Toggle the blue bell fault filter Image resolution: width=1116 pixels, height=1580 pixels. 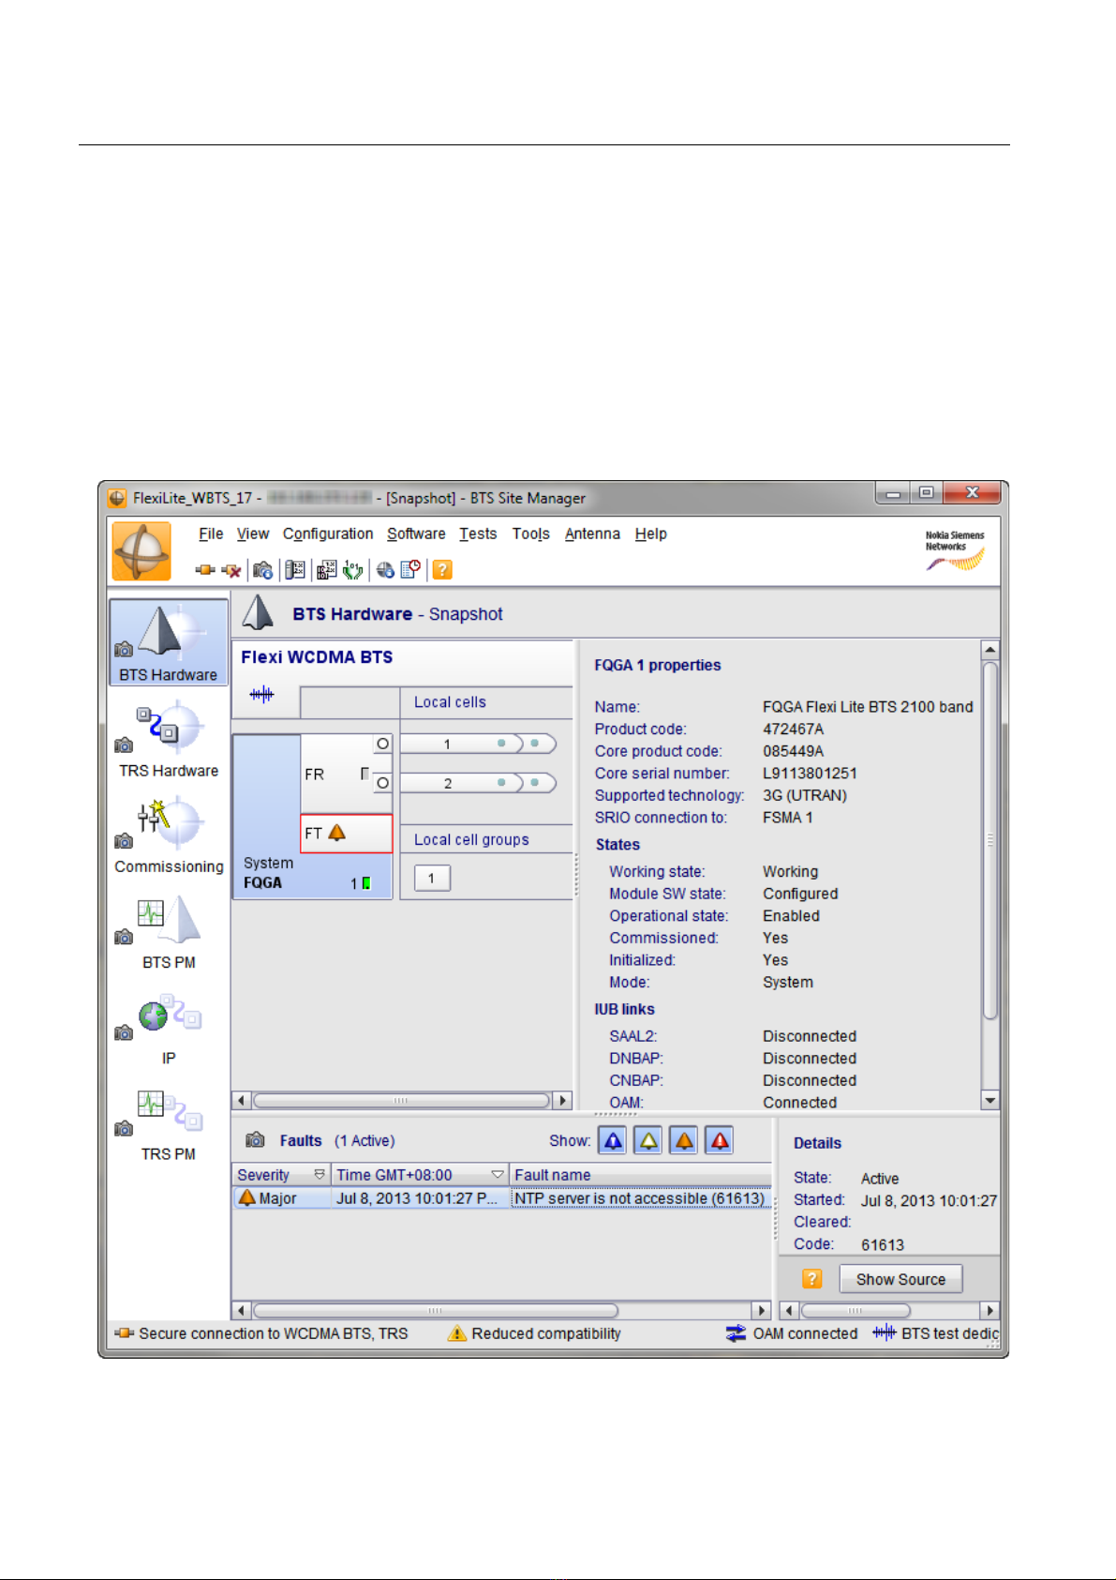(613, 1140)
